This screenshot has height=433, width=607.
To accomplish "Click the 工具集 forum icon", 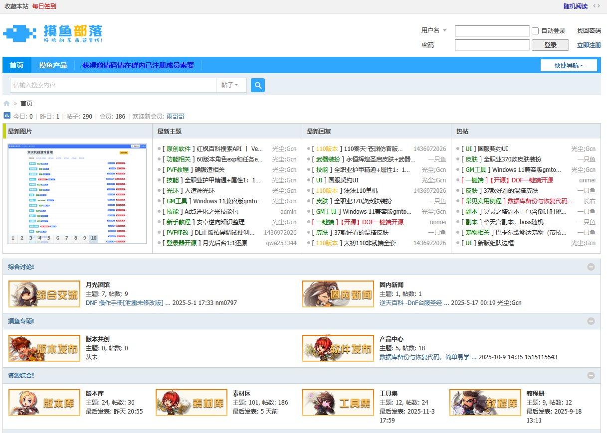I will (338, 402).
